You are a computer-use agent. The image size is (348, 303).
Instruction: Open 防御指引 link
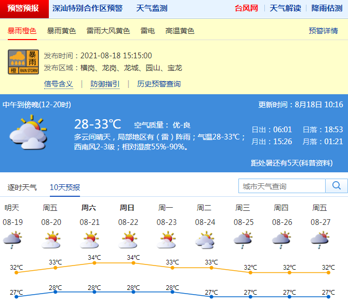(105, 84)
